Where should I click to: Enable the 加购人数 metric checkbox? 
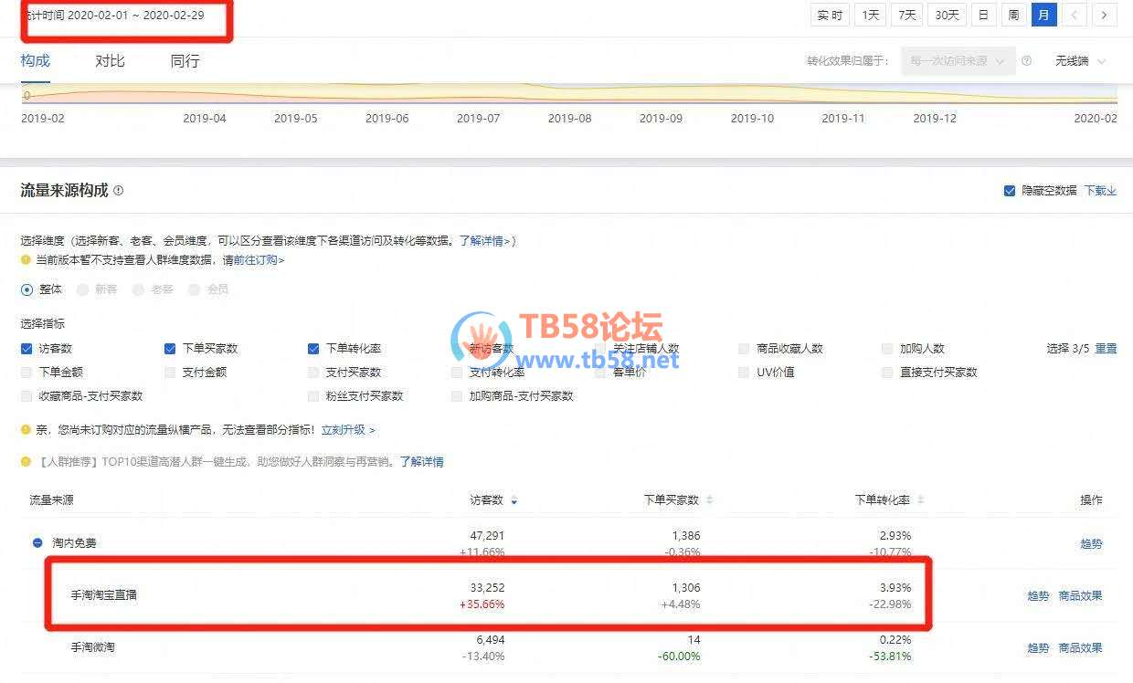tap(887, 348)
